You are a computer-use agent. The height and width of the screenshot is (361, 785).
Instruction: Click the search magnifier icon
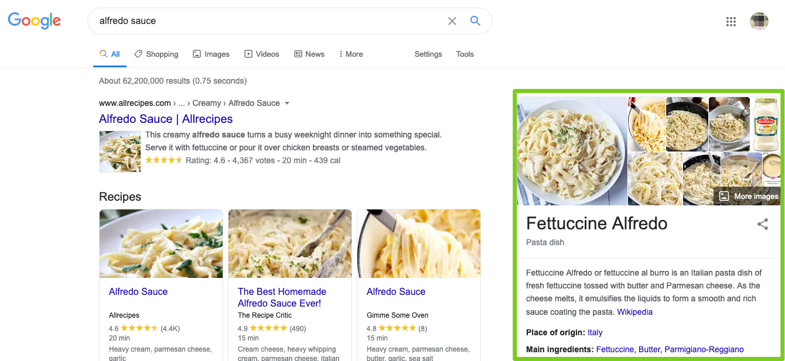[475, 20]
